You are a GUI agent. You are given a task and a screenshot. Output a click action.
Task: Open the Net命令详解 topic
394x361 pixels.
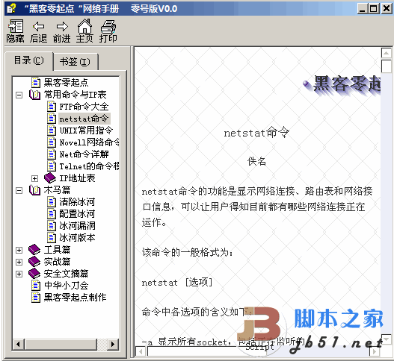[x=84, y=154]
